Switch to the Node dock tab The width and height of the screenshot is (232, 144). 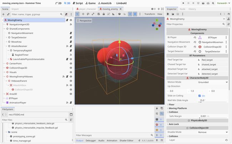[x=182, y=9]
